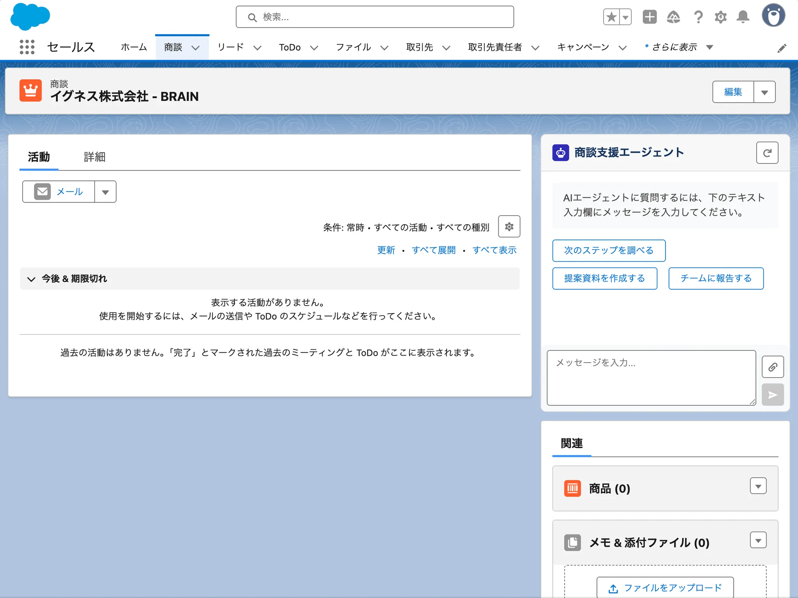Open the global create plus icon
This screenshot has width=798, height=598.
pyautogui.click(x=650, y=17)
